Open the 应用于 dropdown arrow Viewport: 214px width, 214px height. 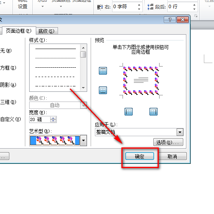[x=180, y=132]
